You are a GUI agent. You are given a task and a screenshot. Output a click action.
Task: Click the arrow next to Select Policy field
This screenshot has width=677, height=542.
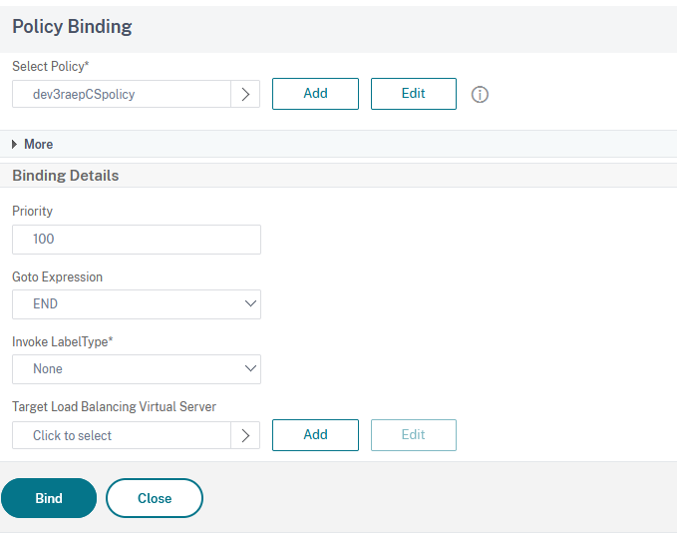[245, 94]
